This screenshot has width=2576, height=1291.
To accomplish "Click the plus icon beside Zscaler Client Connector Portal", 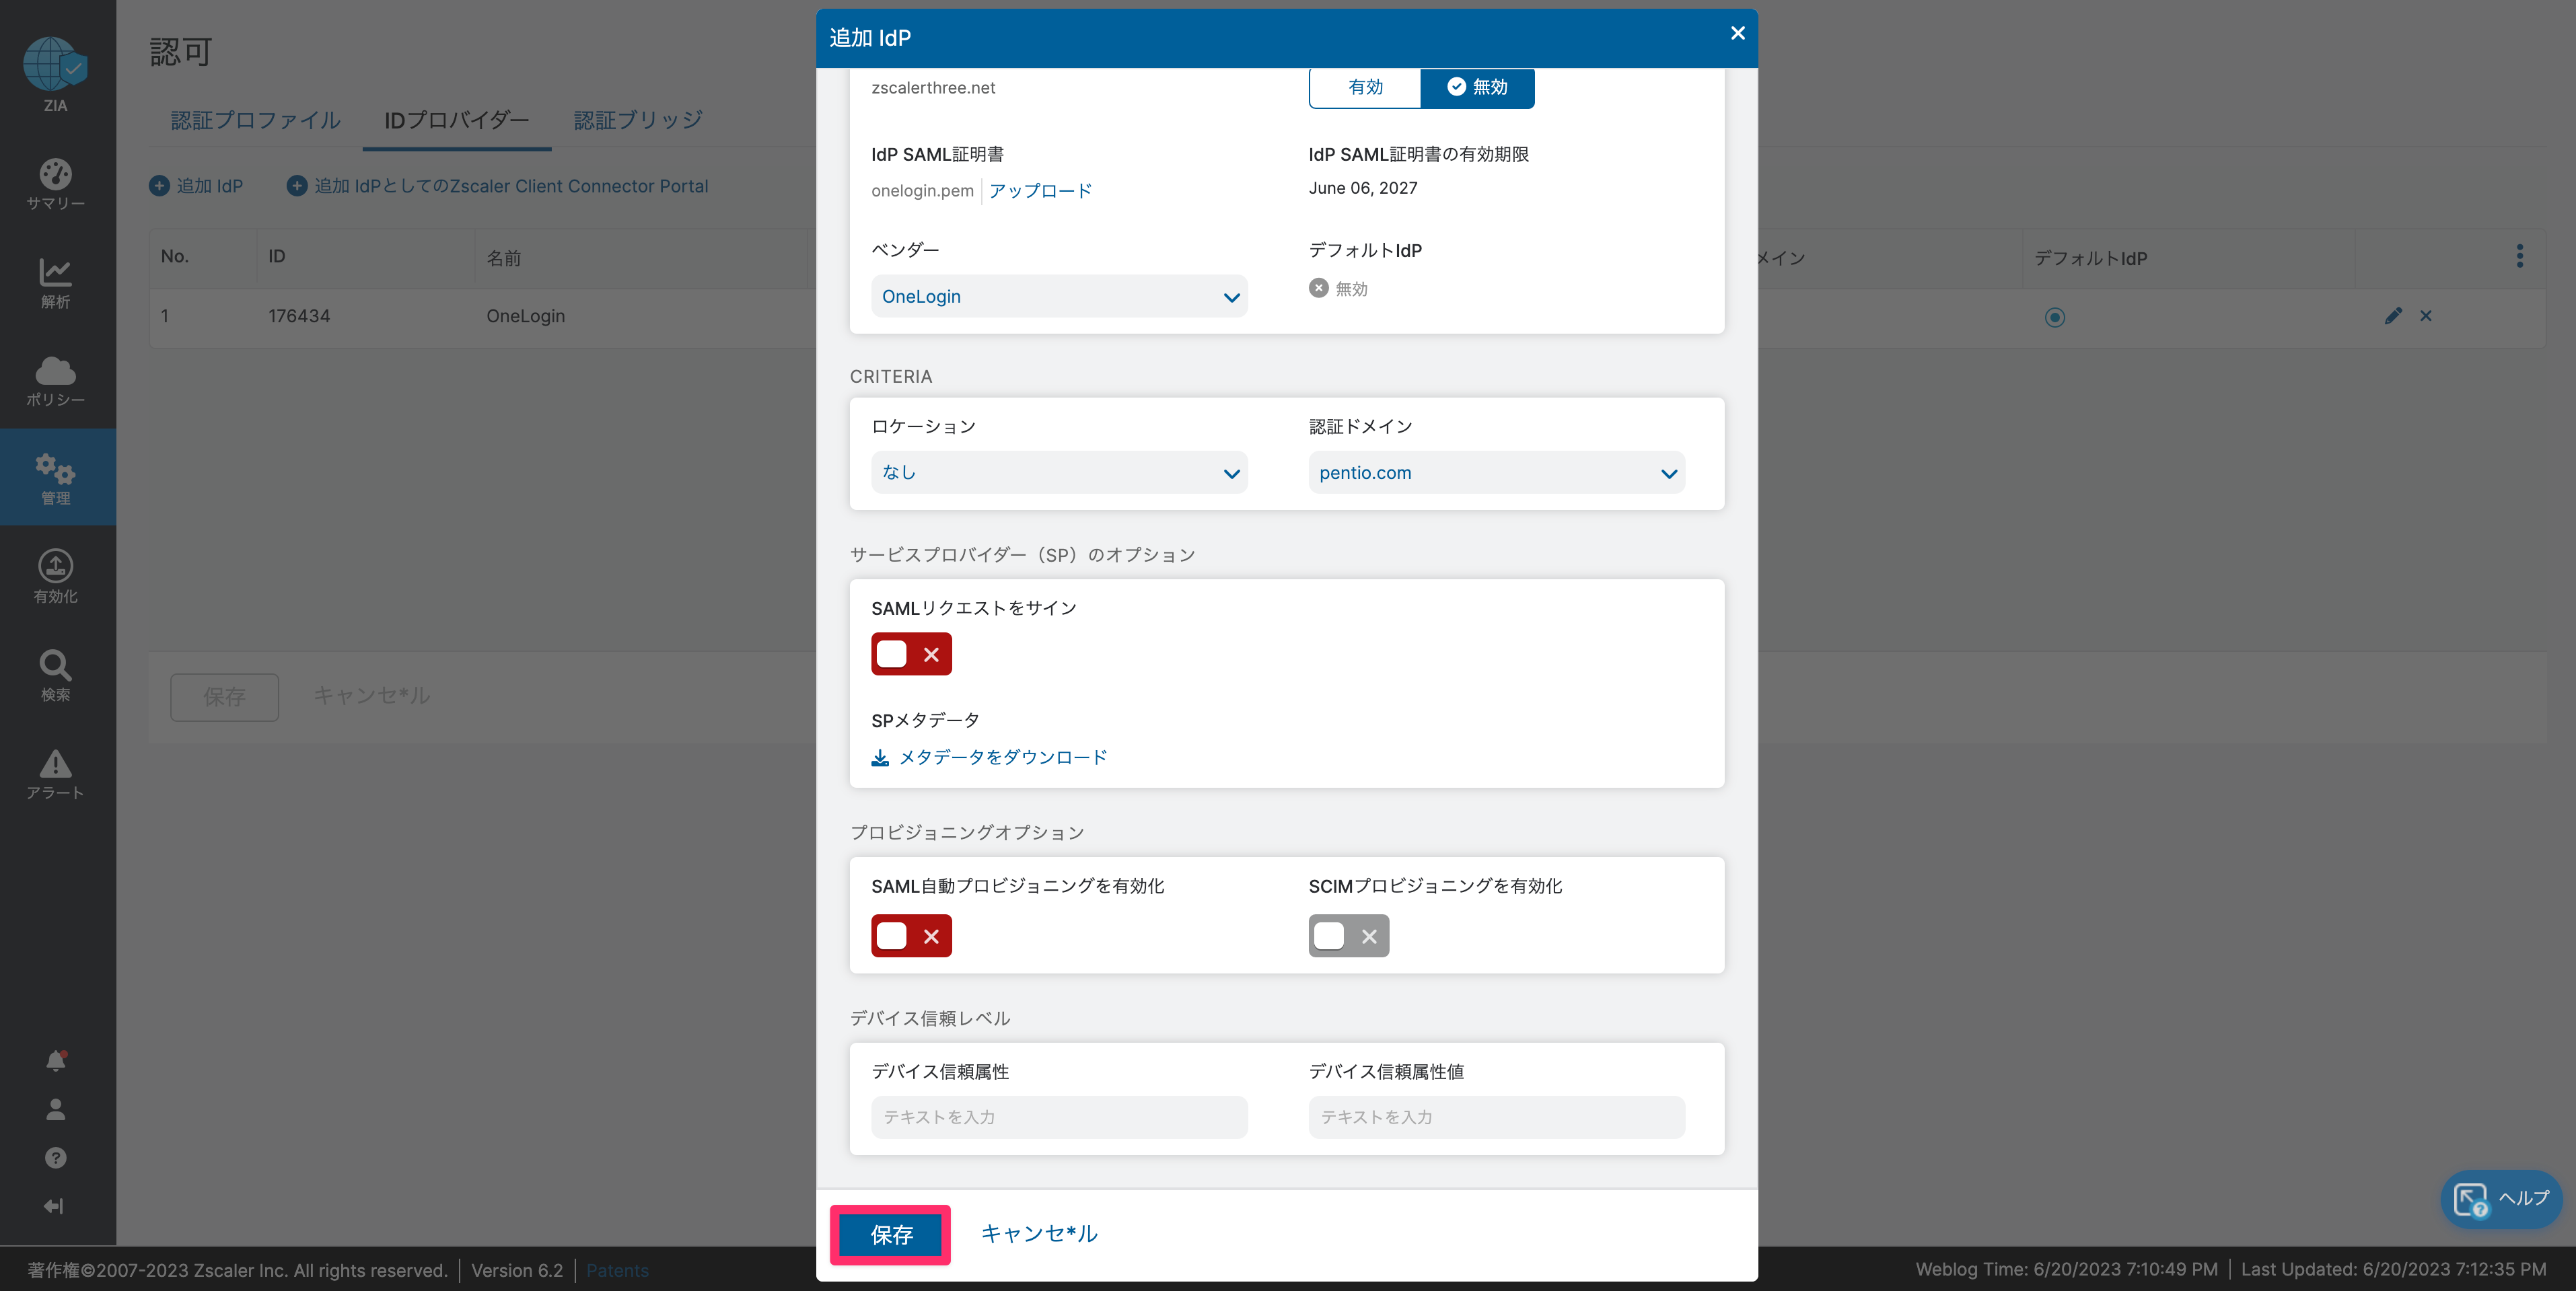I will 297,186.
